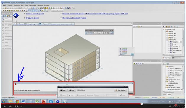Open Google Chrome from the taskbar
186x108 pixels.
[x=17, y=102]
